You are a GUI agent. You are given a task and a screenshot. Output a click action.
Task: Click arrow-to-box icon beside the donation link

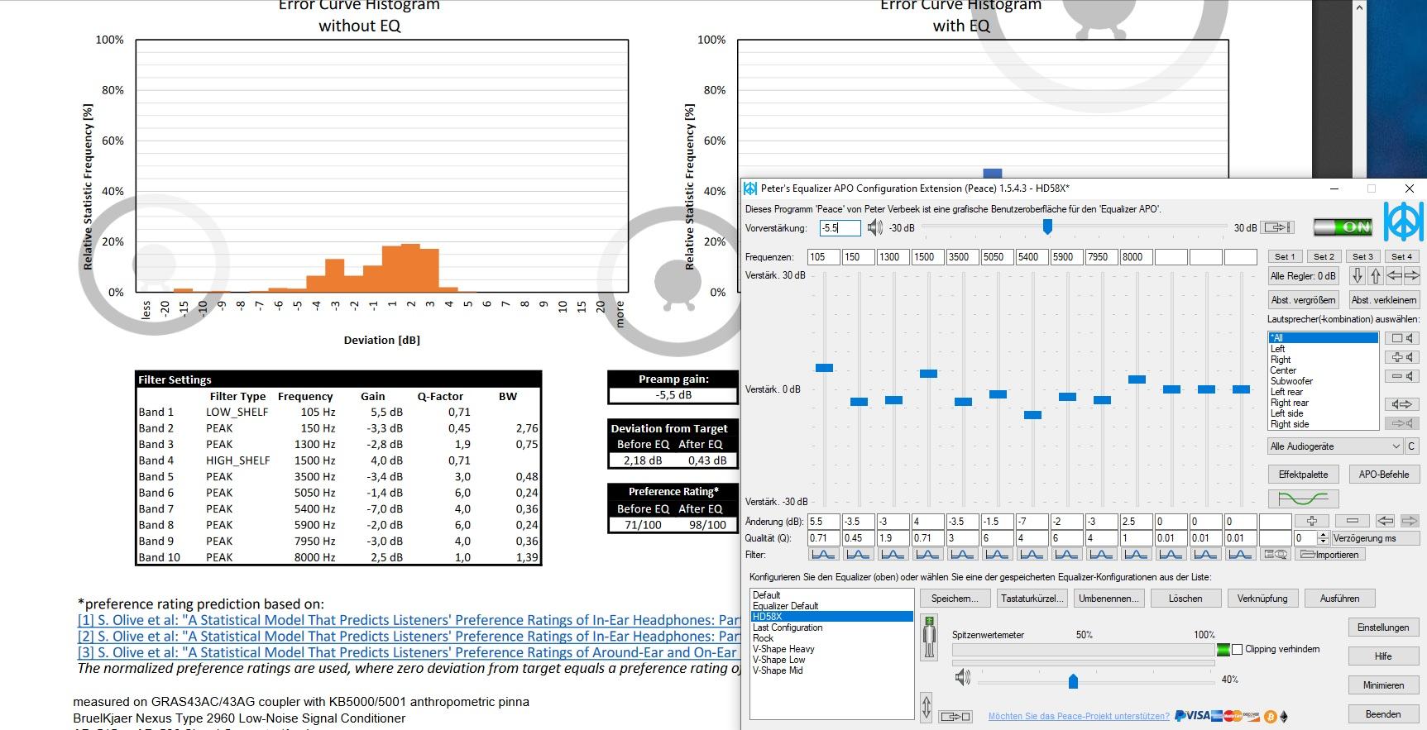955,716
